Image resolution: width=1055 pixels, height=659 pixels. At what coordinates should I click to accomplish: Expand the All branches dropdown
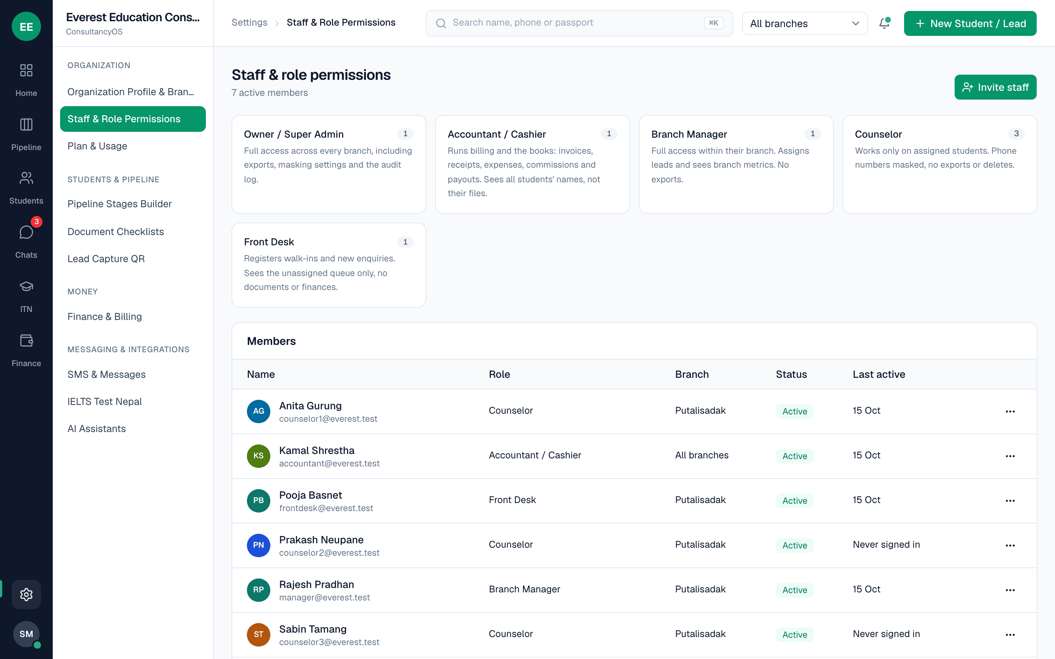(x=804, y=23)
